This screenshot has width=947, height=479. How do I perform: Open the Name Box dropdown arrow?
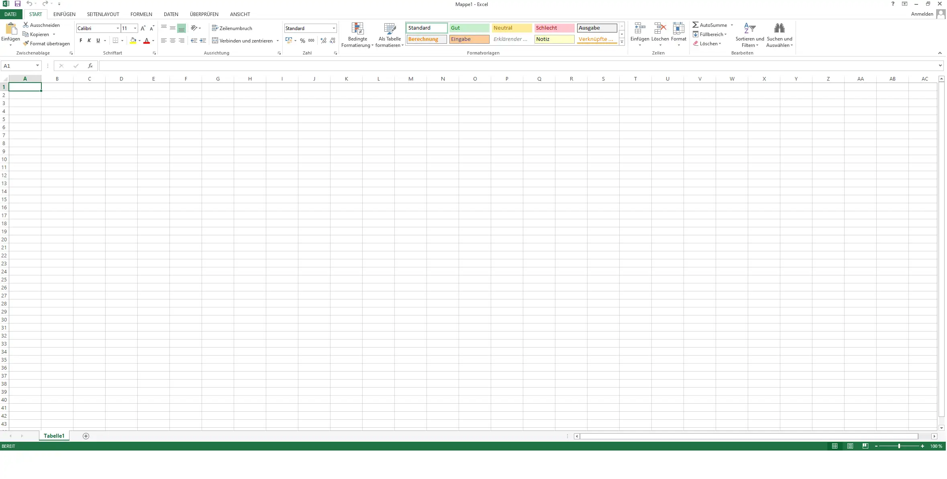[37, 66]
